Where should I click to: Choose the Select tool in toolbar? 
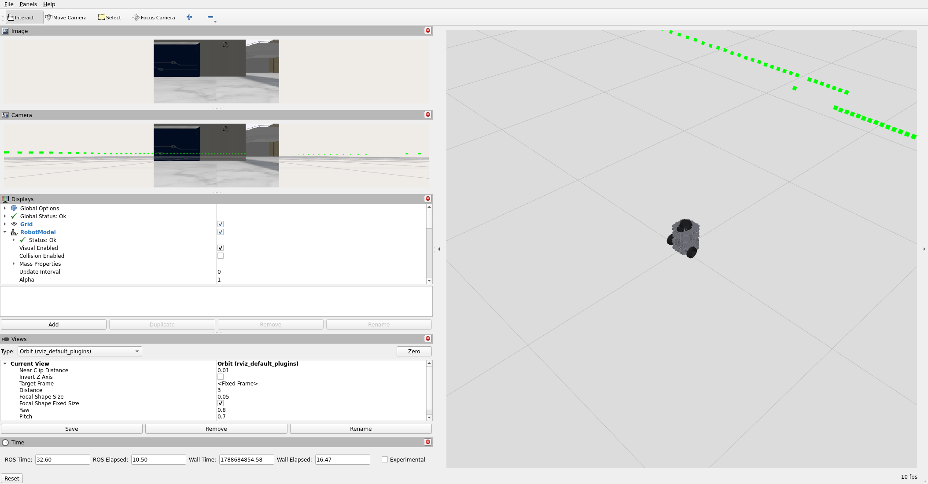click(x=110, y=18)
